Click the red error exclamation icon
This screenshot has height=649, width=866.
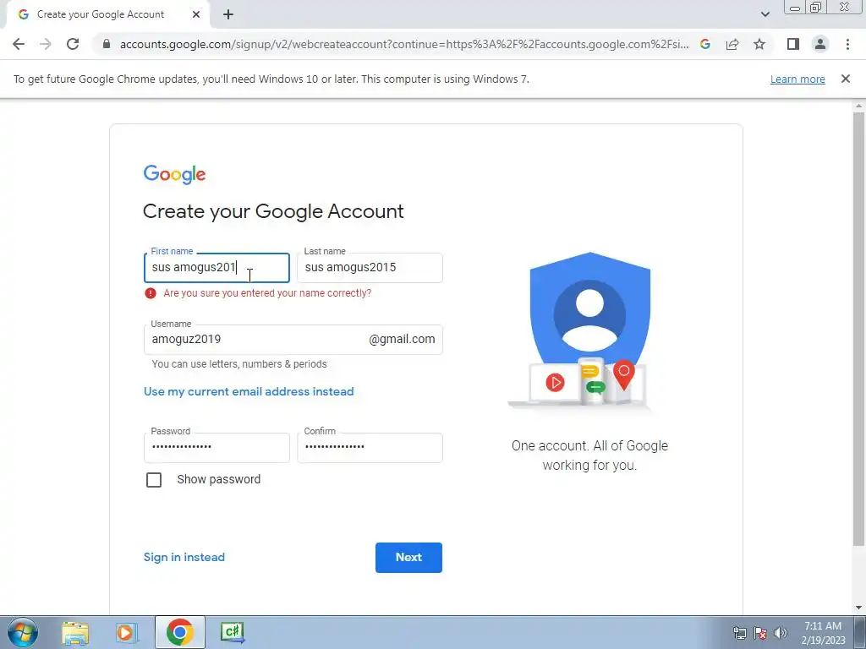click(x=151, y=293)
